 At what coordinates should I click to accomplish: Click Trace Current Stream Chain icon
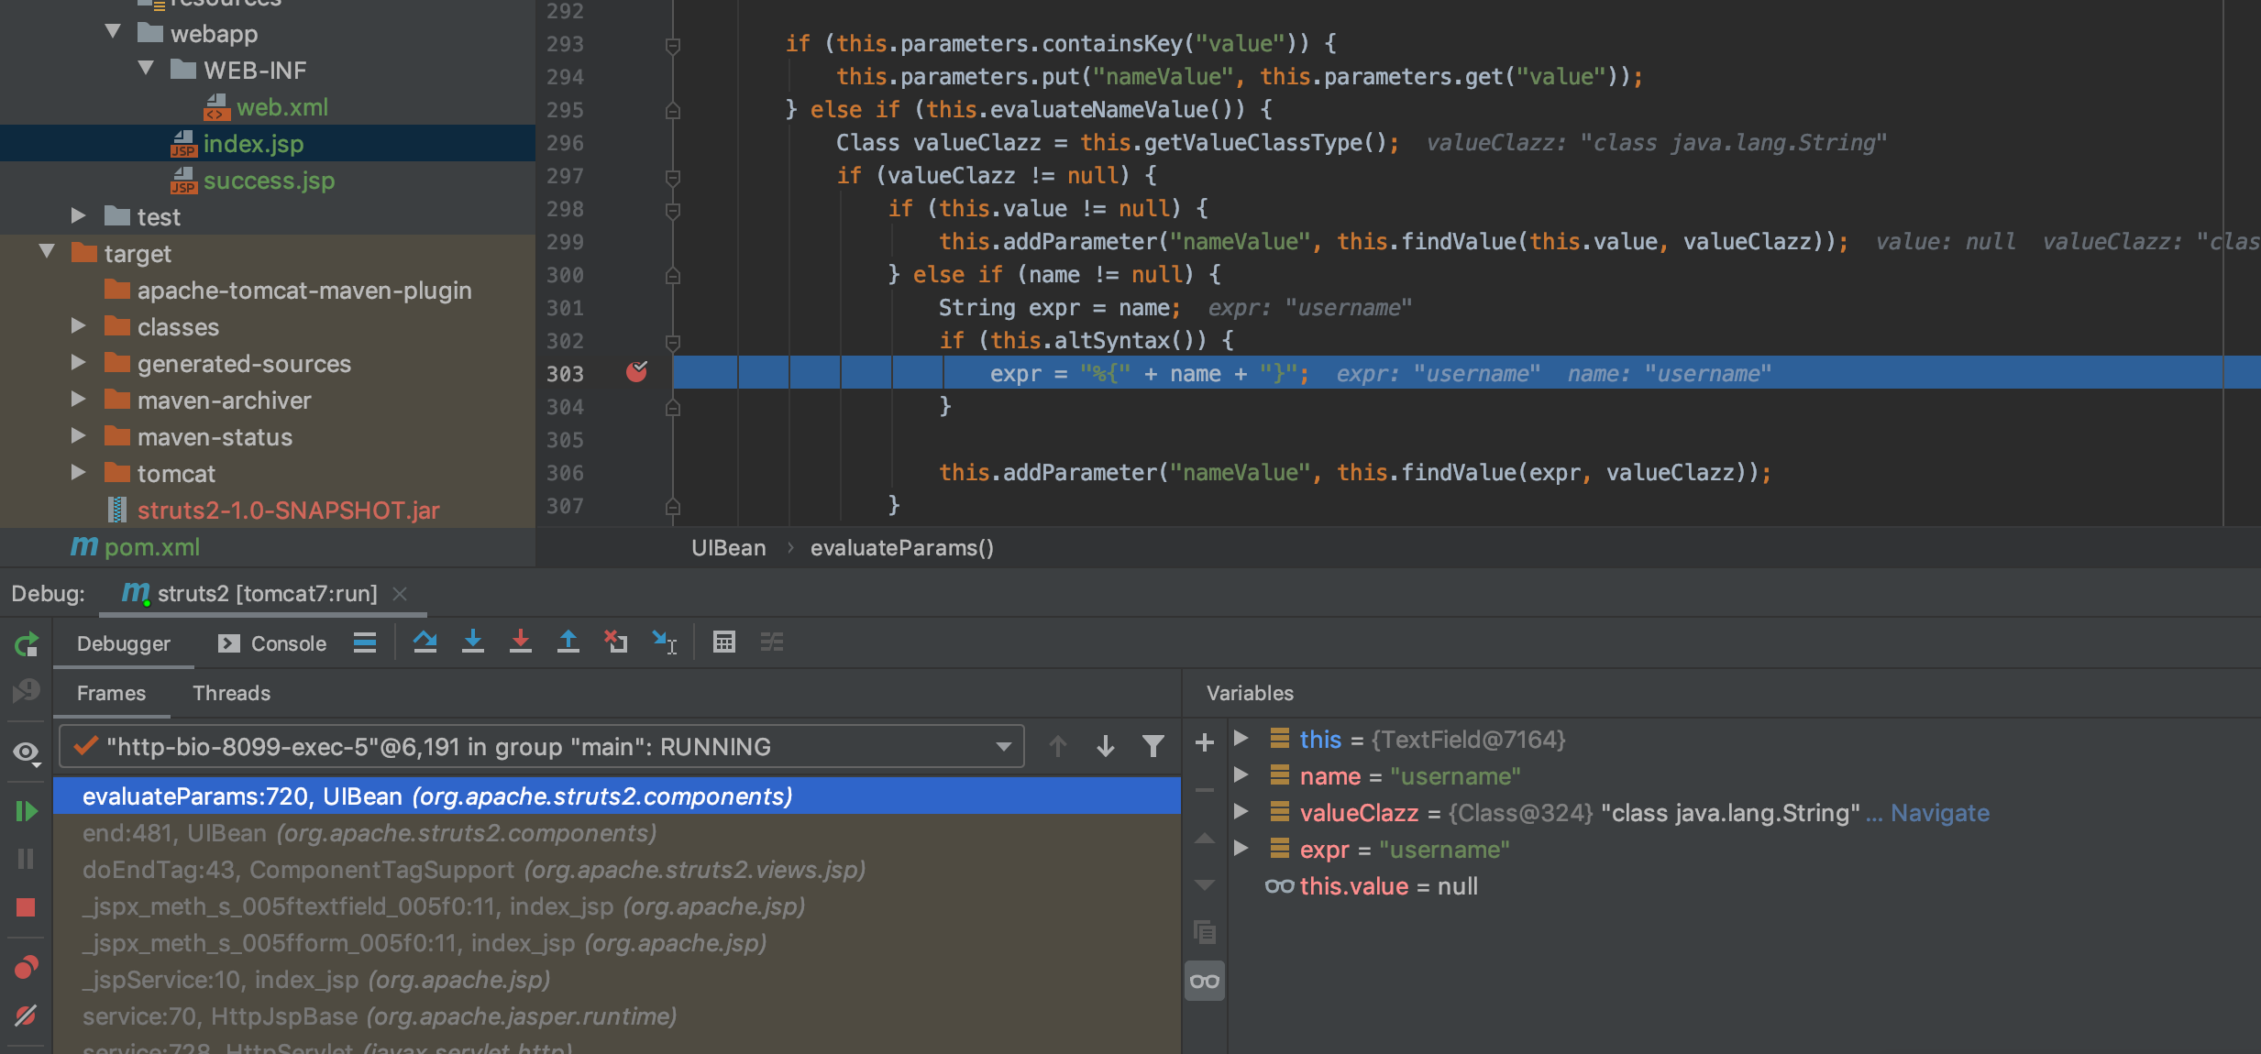click(772, 642)
